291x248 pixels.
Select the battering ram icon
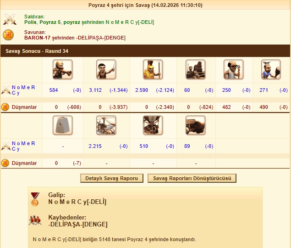195,125
